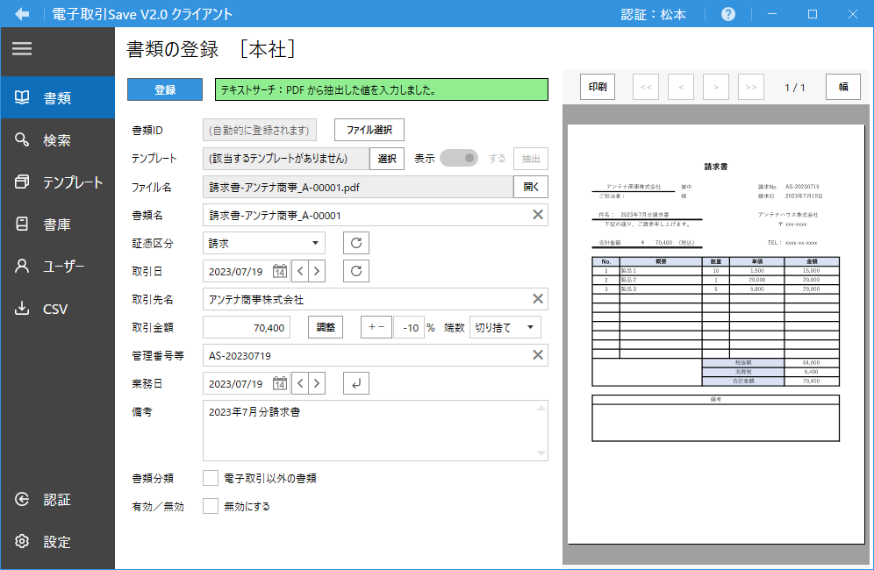Toggle the 表示 switch
The height and width of the screenshot is (570, 874).
[x=459, y=159]
